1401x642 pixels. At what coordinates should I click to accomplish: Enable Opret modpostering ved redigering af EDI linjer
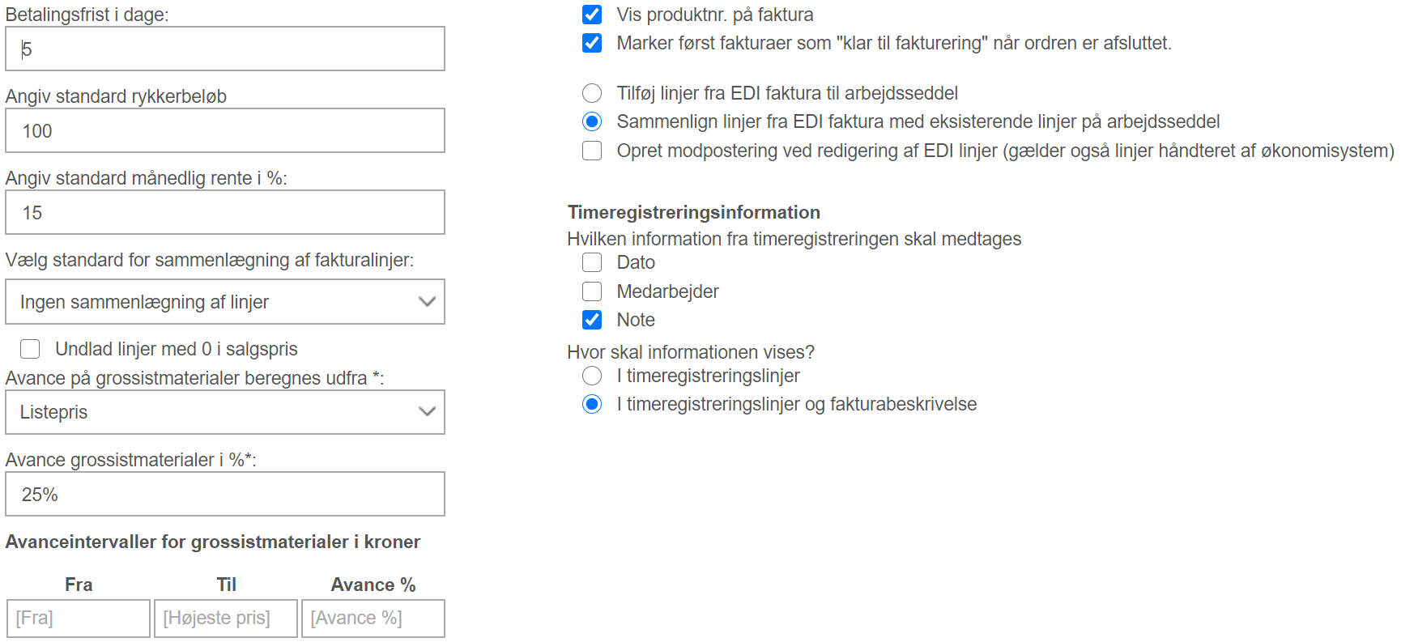[x=592, y=151]
